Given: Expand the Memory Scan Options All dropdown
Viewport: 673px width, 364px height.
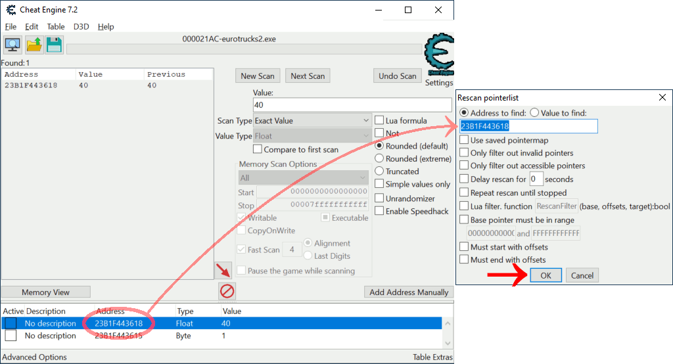Looking at the screenshot, I should (x=303, y=177).
